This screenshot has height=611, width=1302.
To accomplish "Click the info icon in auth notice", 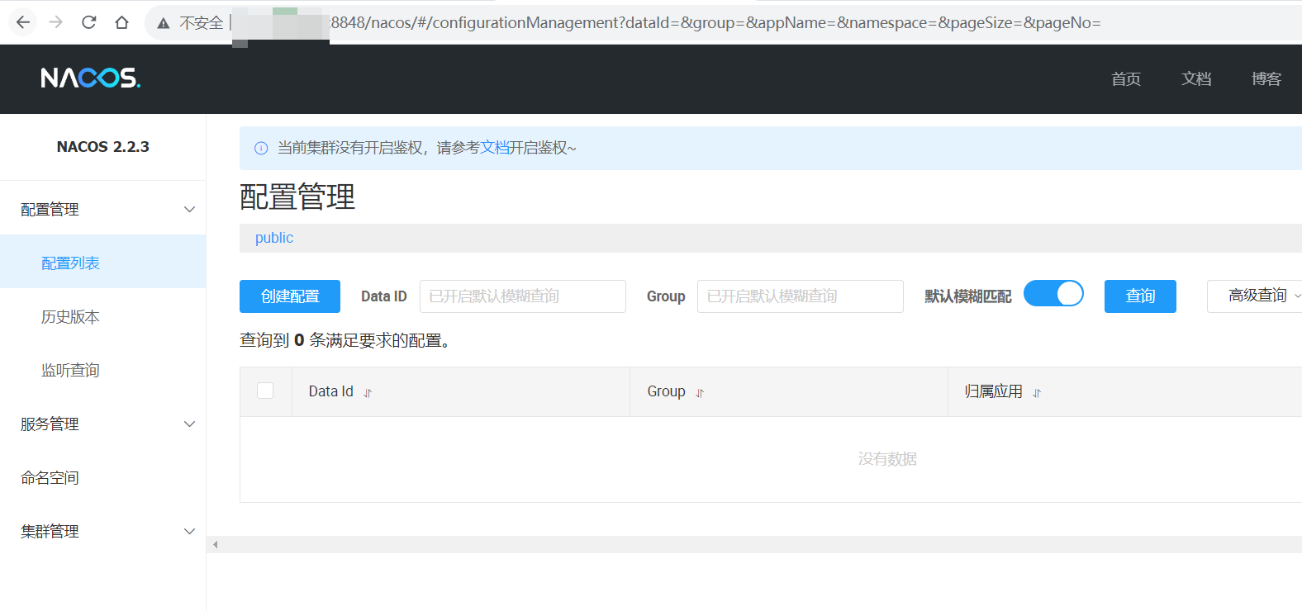I will click(261, 149).
